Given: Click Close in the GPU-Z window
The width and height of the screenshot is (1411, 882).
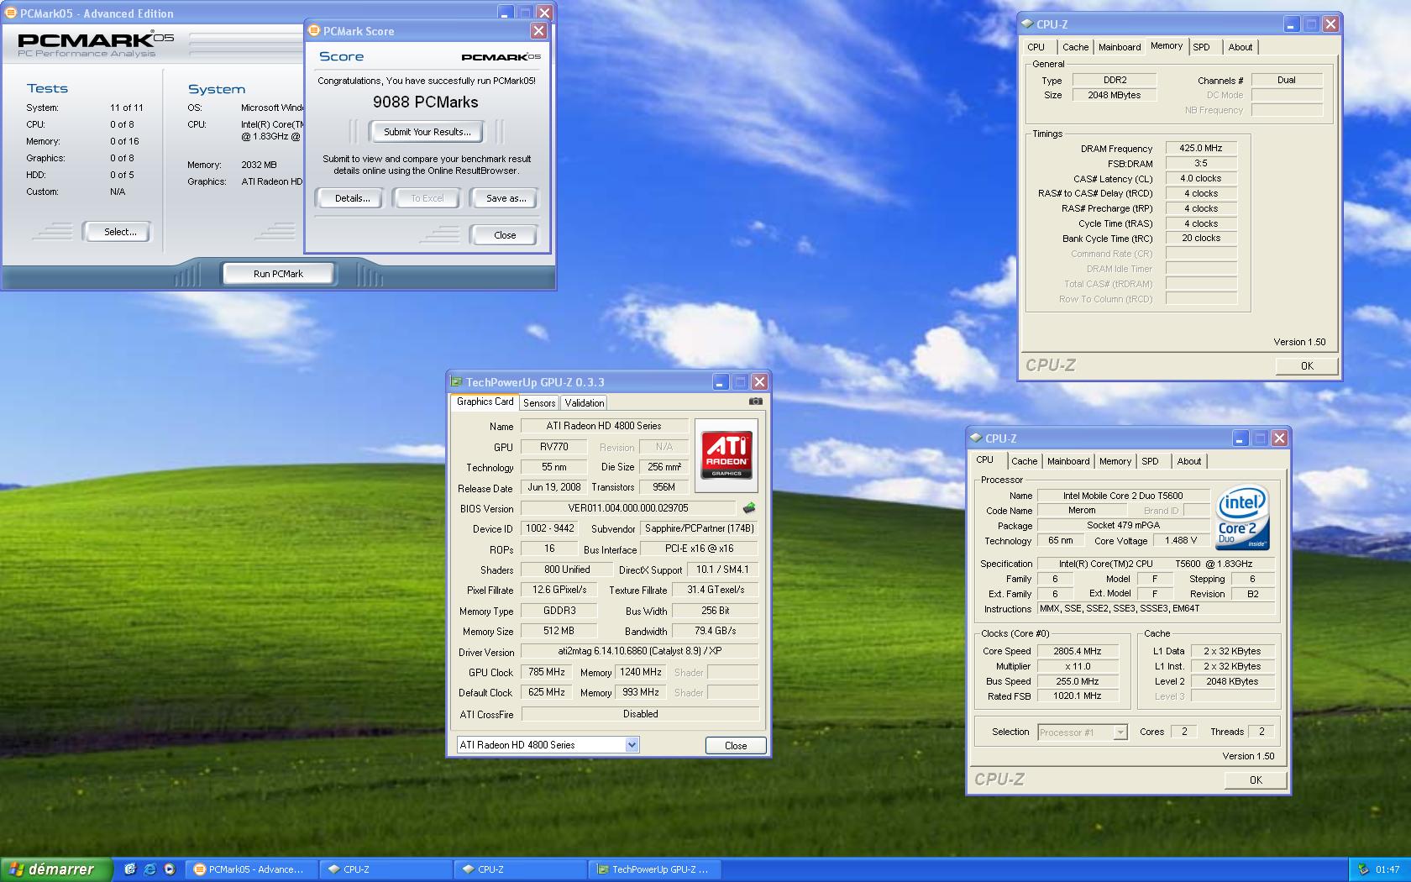Looking at the screenshot, I should [735, 746].
